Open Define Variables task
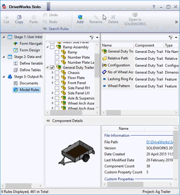Screen dimensions: 180x195 pyautogui.click(x=28, y=63)
